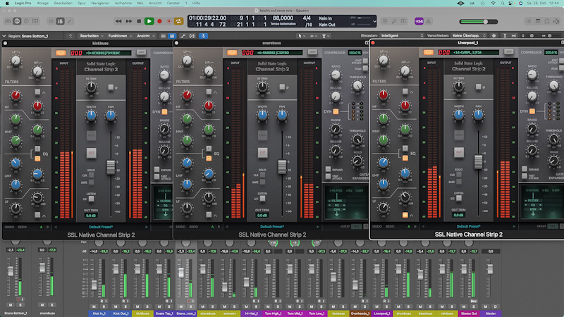Toggle power button on snarebuss plugin
Viewport: 564px width, 317px height.
pos(232,53)
